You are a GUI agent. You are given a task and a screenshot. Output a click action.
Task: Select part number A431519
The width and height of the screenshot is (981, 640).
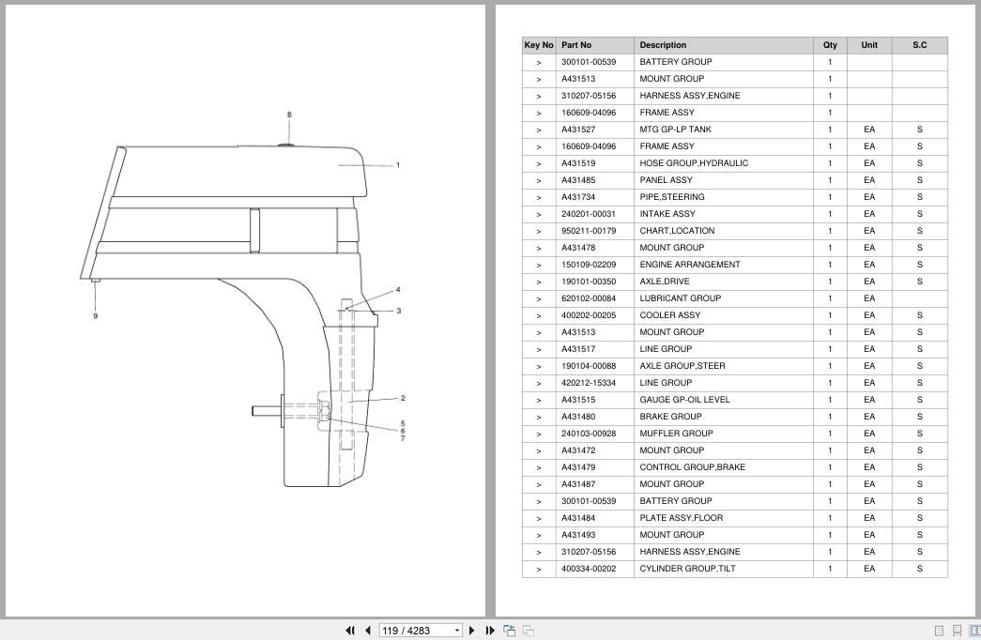click(x=578, y=163)
